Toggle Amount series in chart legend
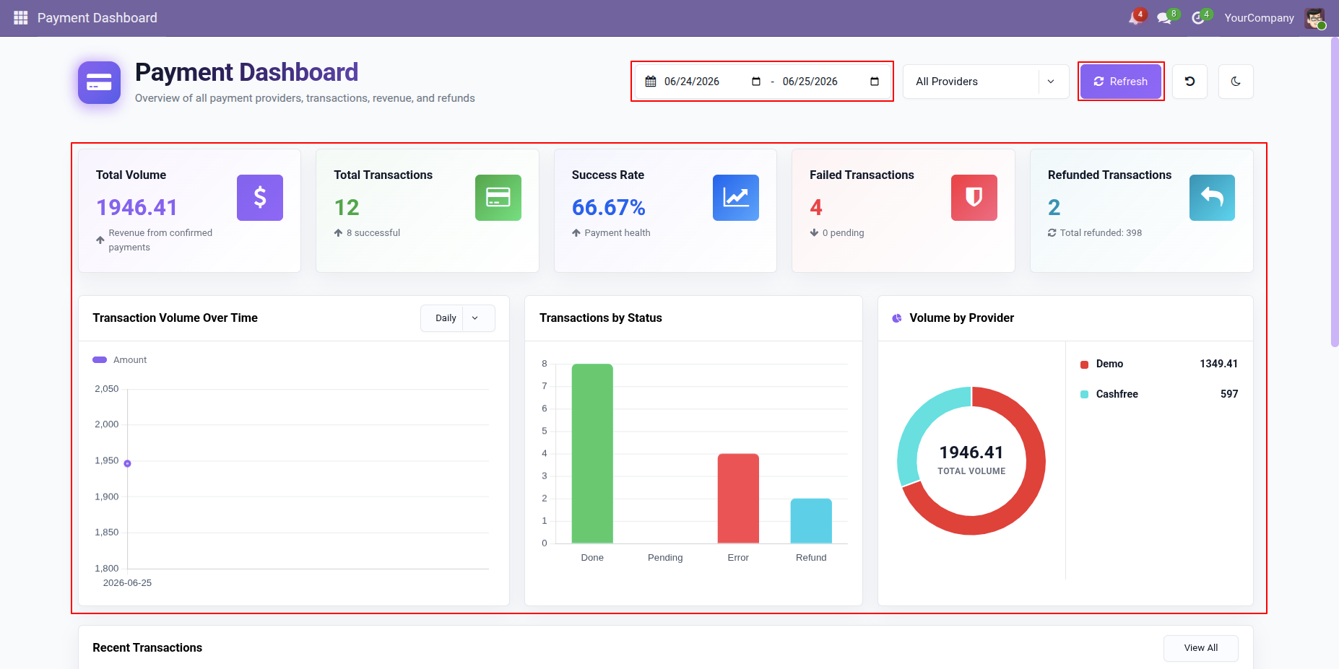1339x669 pixels. point(120,360)
